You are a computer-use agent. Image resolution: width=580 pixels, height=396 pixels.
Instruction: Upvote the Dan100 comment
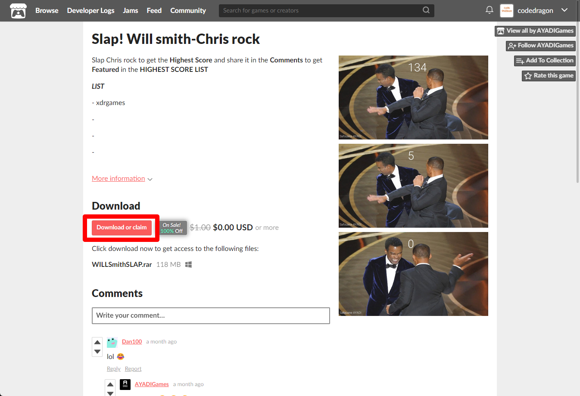click(97, 342)
